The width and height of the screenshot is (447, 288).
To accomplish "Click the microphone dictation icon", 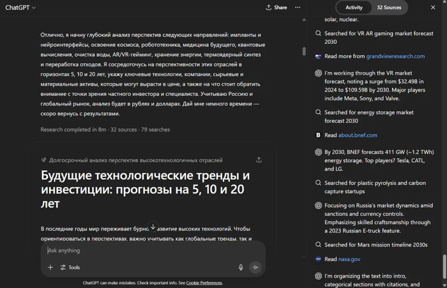I will point(241,268).
